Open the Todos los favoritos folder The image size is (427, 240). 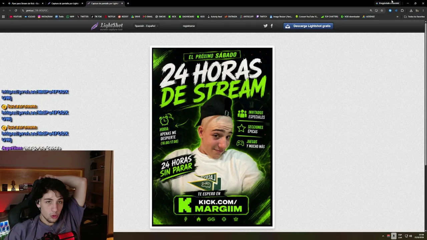[414, 17]
